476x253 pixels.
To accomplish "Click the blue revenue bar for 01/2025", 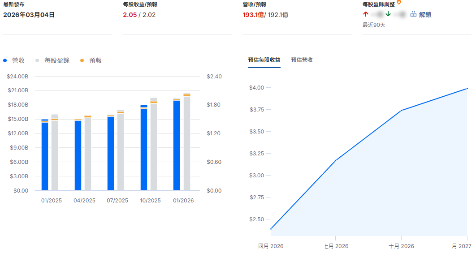I will click(x=45, y=155).
